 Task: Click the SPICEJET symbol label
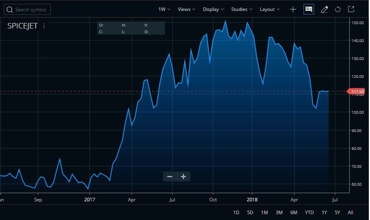[x=22, y=26]
